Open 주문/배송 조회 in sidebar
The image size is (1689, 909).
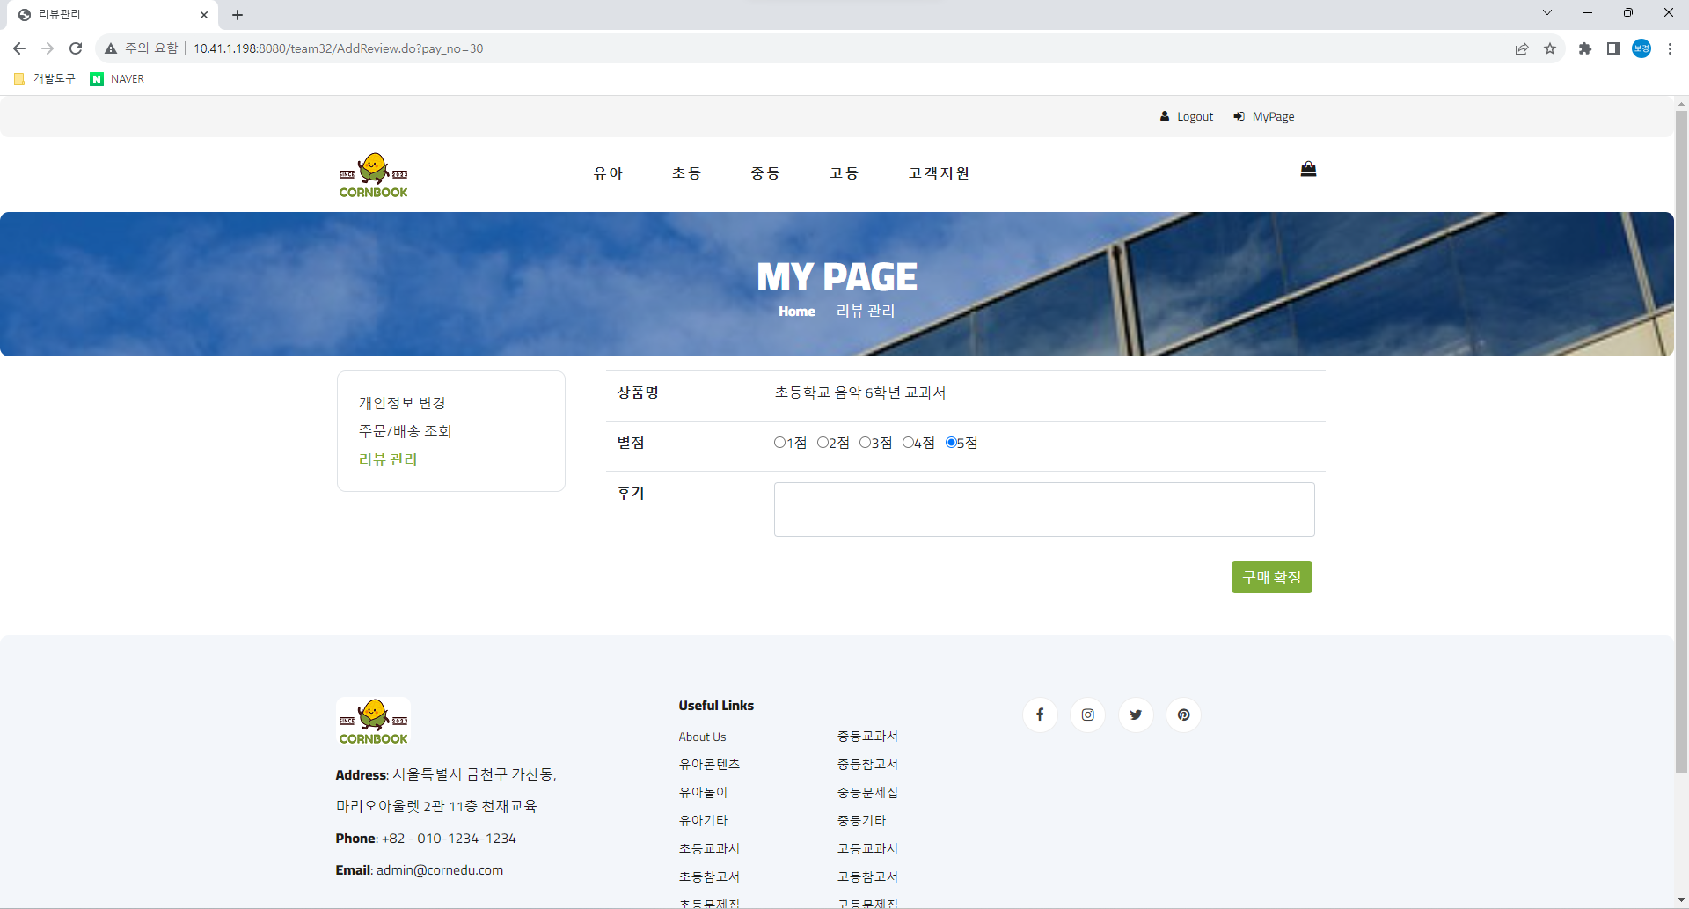tap(405, 431)
